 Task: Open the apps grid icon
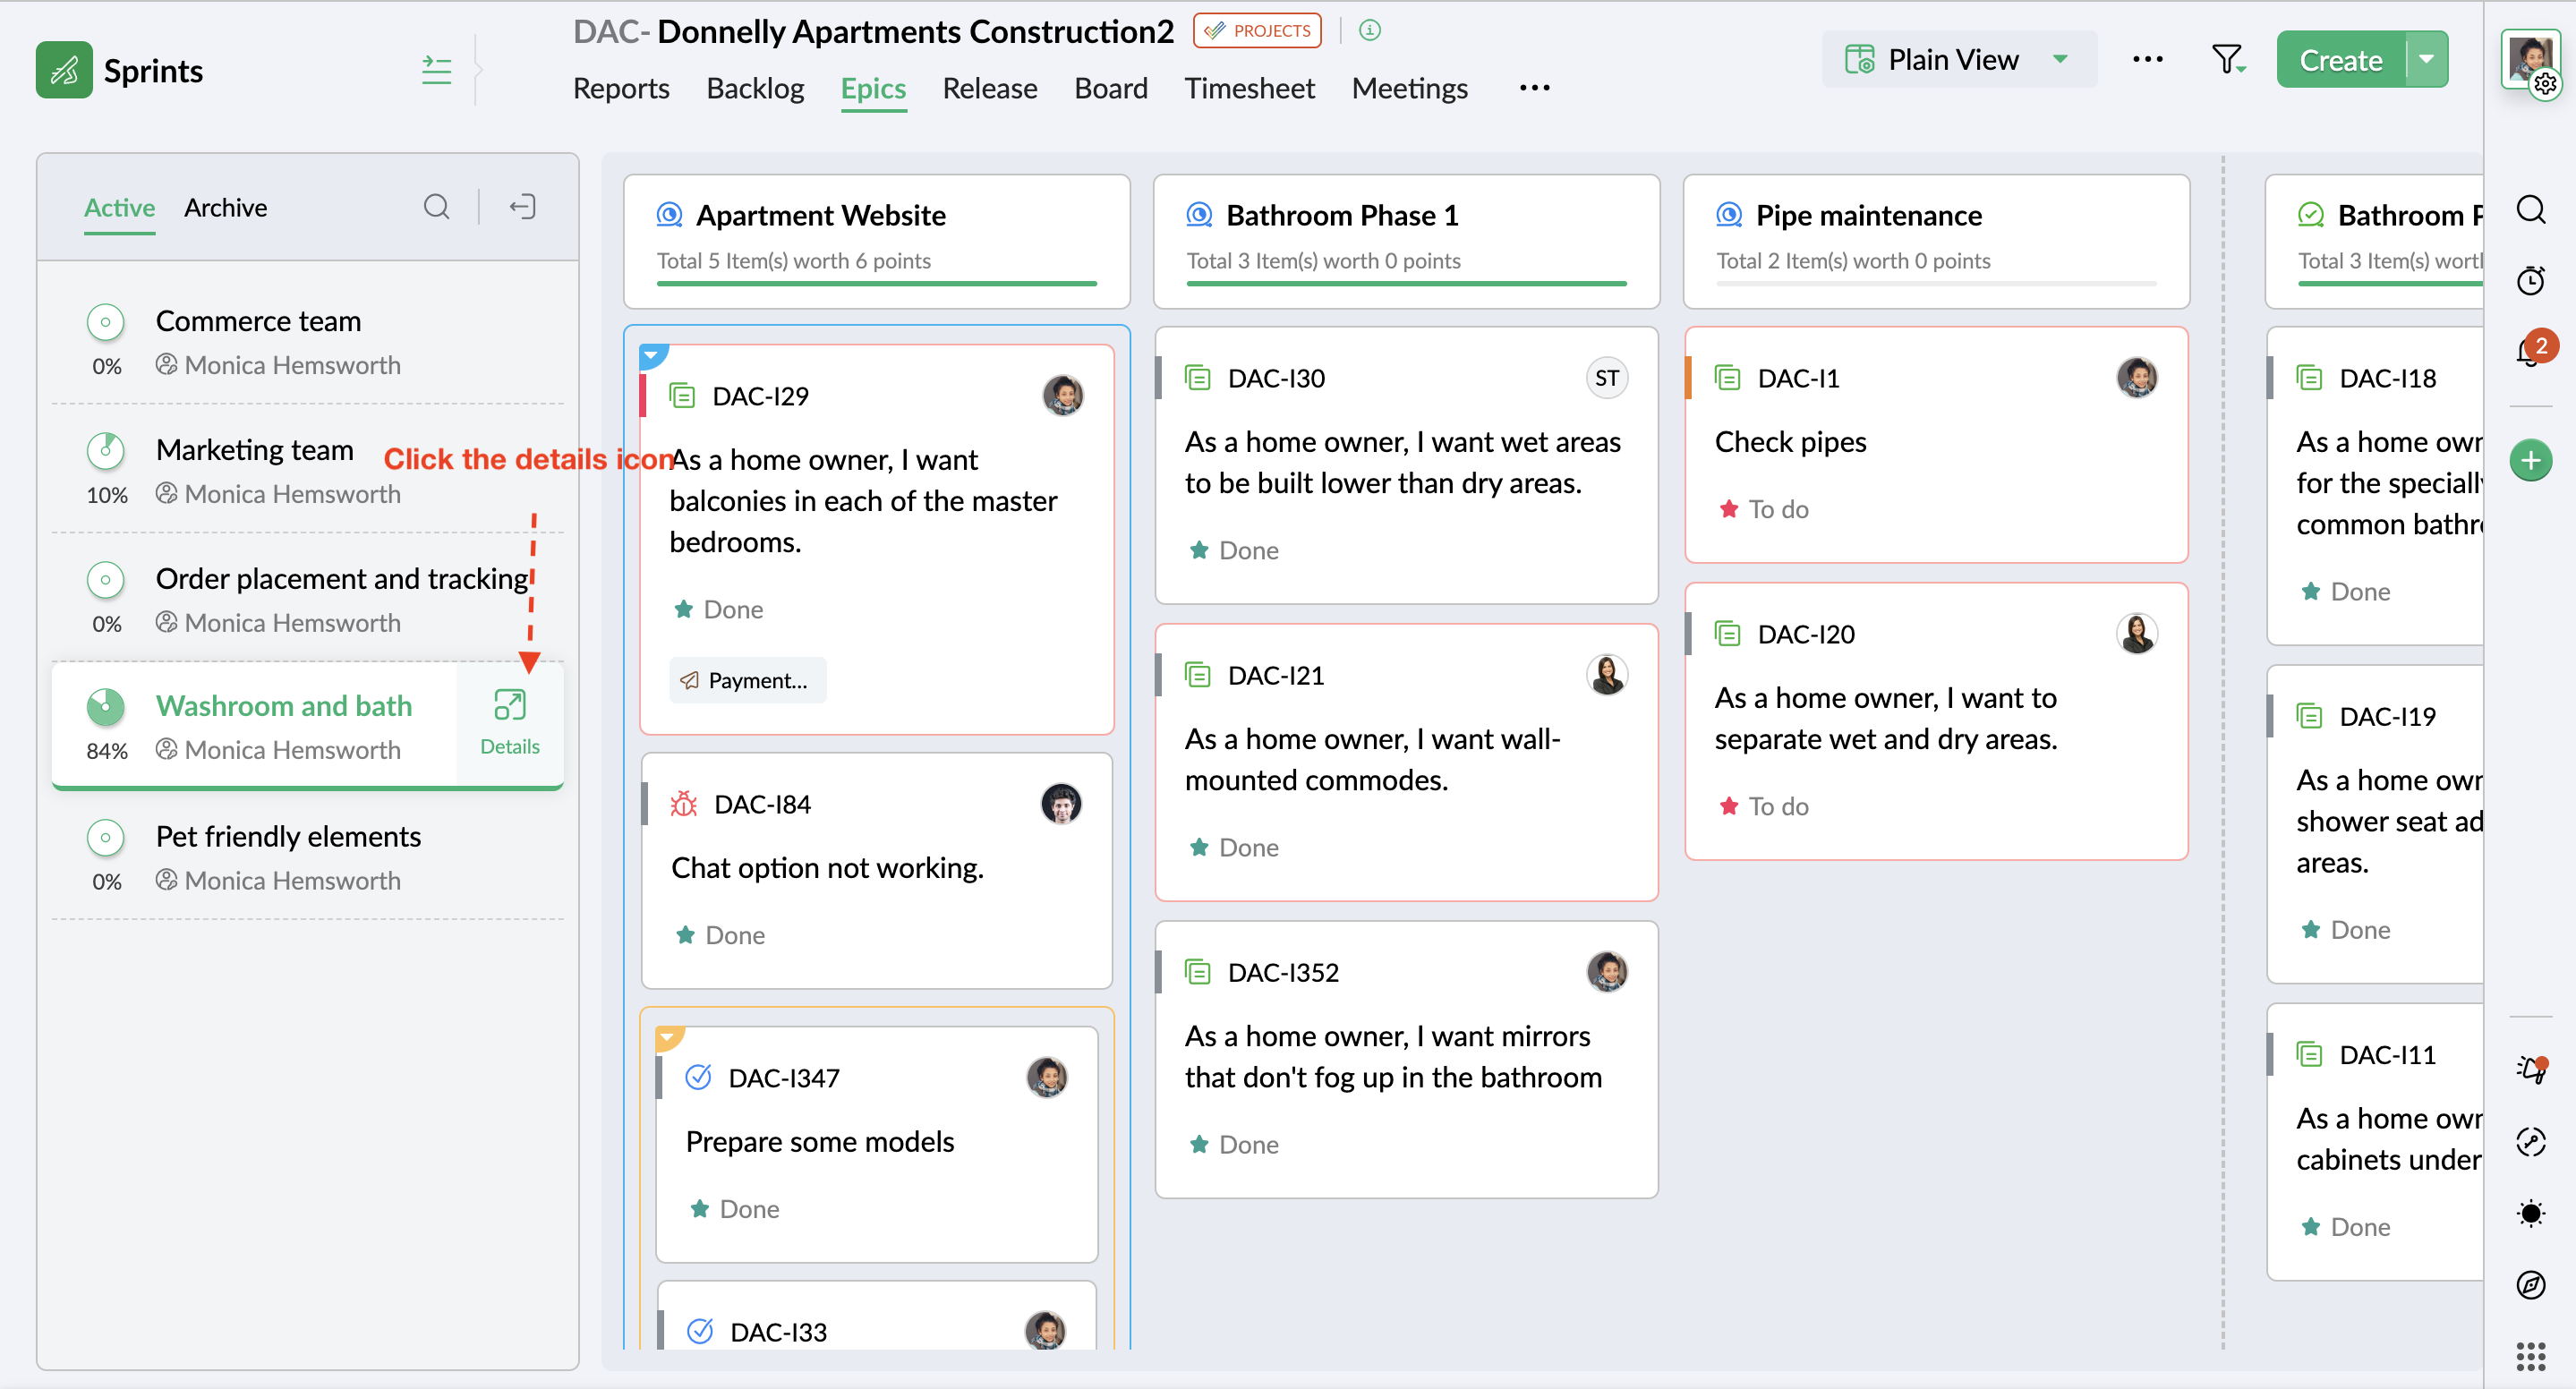(2531, 1357)
